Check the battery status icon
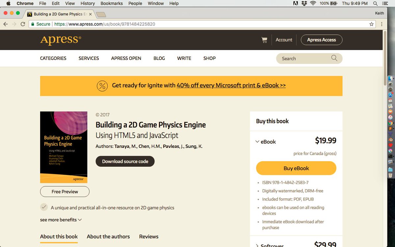The height and width of the screenshot is (247, 395). (x=334, y=3)
